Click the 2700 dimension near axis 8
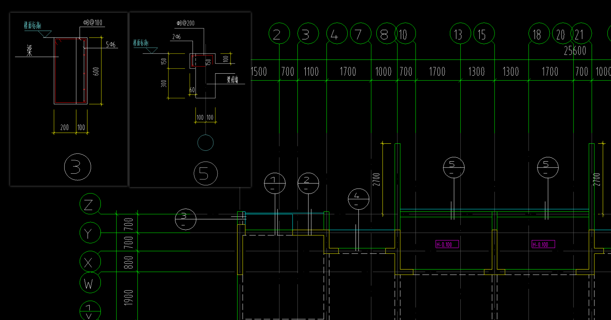611x320 pixels. 376,180
